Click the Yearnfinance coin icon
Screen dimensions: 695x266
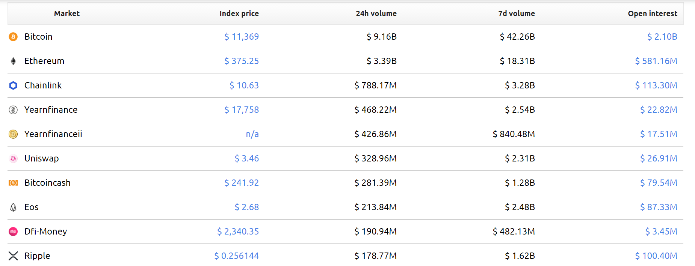point(13,110)
